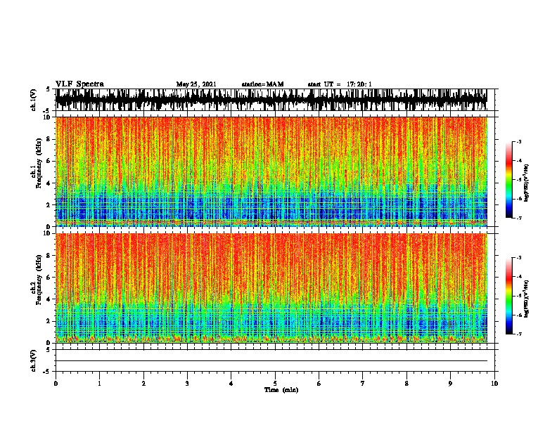Click the "ch.1(V)" axis label
557x430 pixels.
34,100
